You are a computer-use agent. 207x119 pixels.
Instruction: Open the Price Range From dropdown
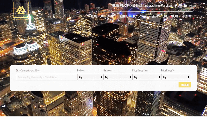coord(147,77)
